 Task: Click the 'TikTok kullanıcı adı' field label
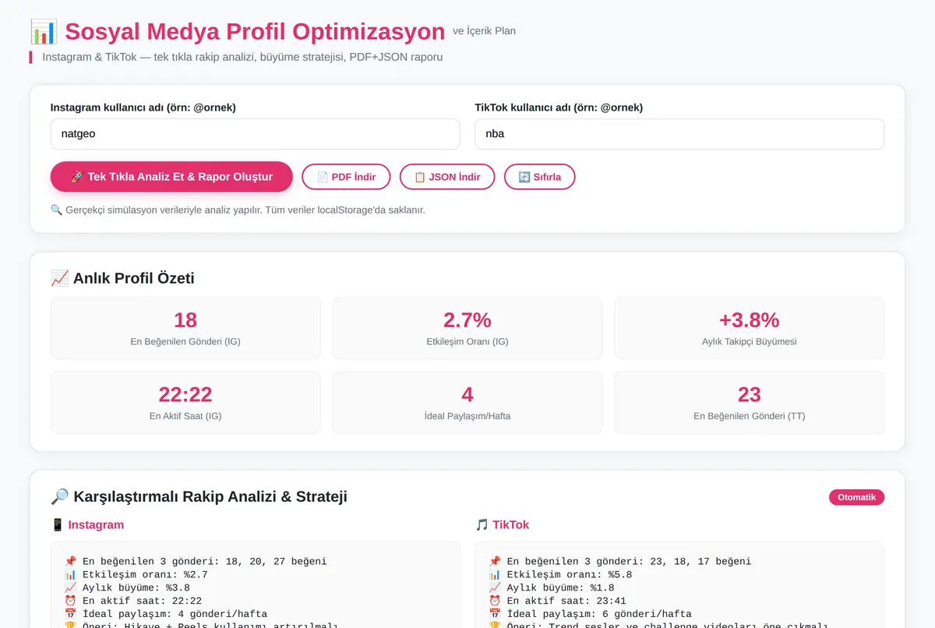tap(559, 108)
